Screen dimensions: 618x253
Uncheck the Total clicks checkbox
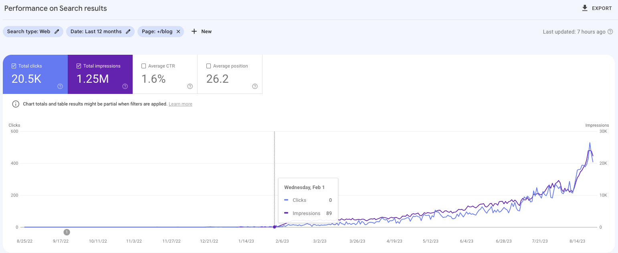(14, 66)
